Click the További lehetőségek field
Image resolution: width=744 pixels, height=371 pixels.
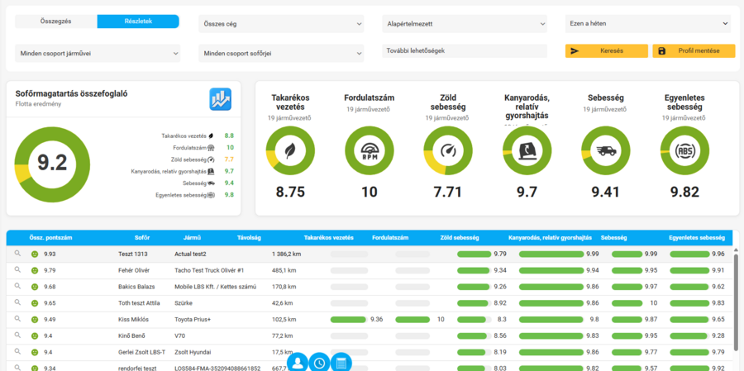click(465, 51)
